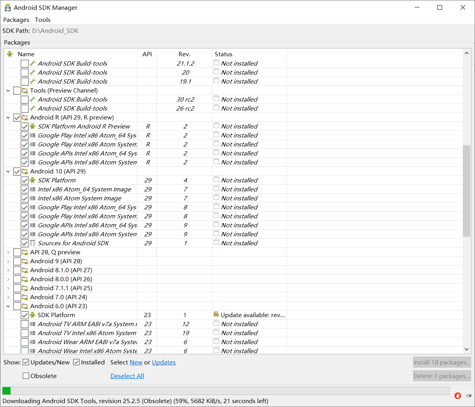Screen dimensions: 475x407
Task: Click not-installed status icon for Build-tools 20
Action: [216, 72]
